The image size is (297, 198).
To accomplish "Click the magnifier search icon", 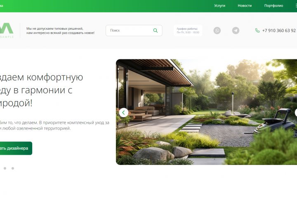I will tap(156, 31).
